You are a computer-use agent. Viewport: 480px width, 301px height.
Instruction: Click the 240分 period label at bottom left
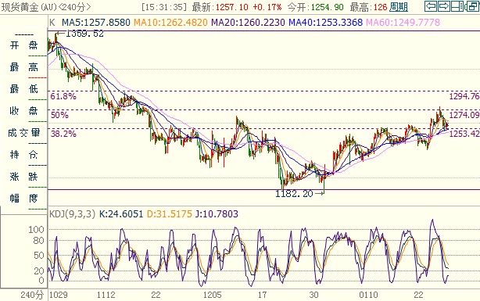pos(33,295)
